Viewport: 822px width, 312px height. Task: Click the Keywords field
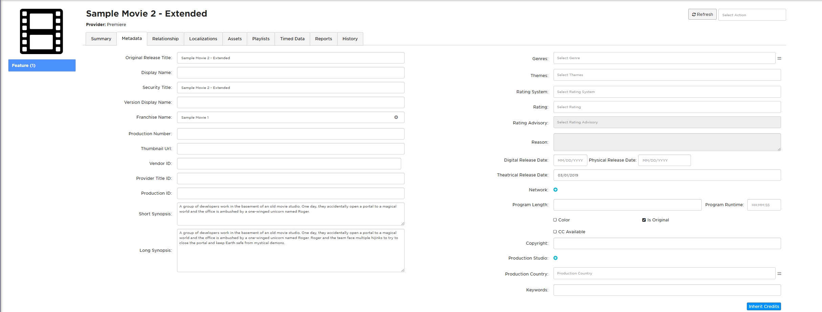pos(667,290)
